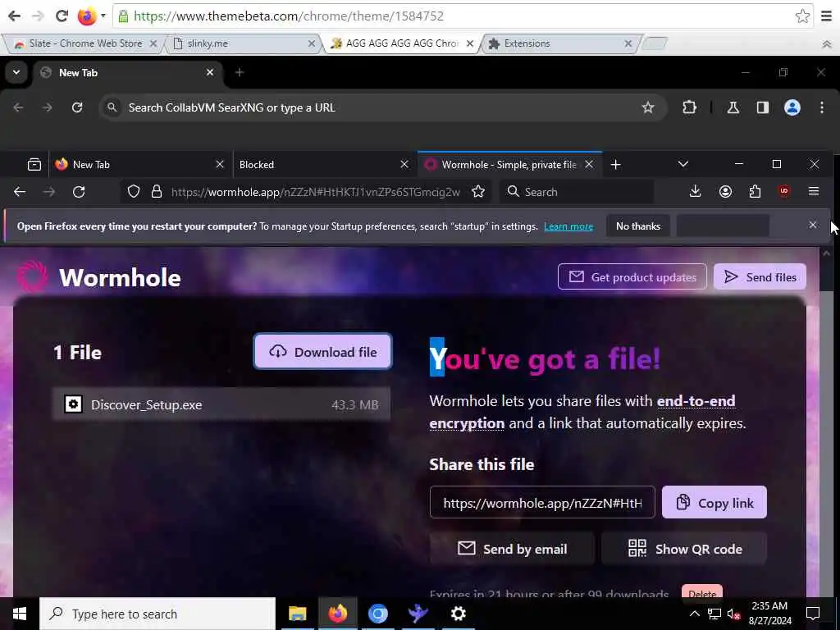Click back arrow in top themebeta browser
Viewport: 840px width, 630px height.
point(15,16)
